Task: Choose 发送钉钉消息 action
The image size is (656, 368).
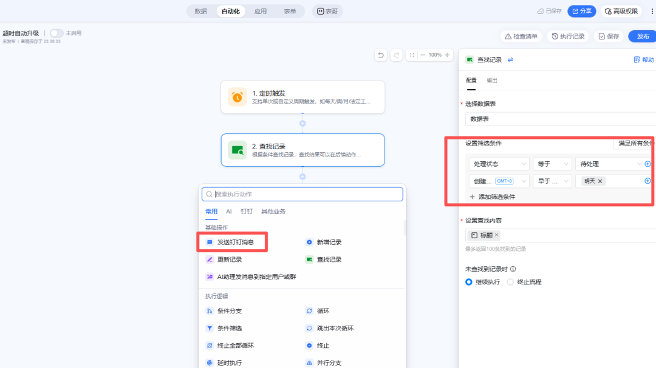Action: point(230,243)
